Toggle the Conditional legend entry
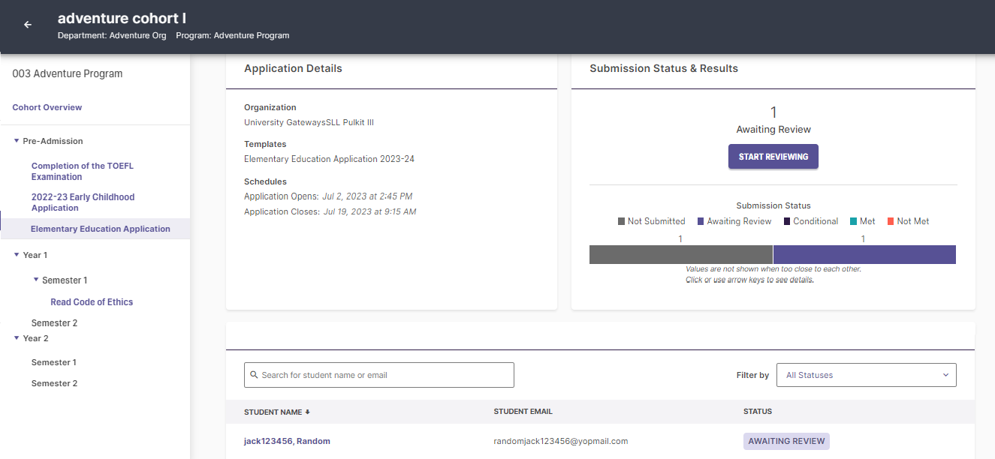 pyautogui.click(x=811, y=221)
